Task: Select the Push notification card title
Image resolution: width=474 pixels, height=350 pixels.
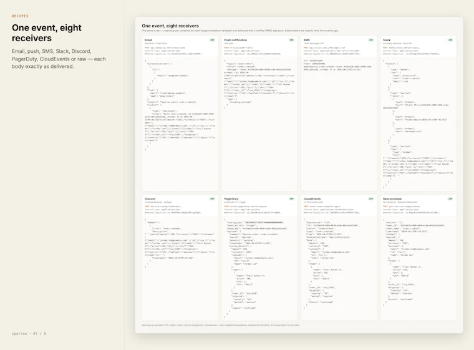Action: [236, 40]
